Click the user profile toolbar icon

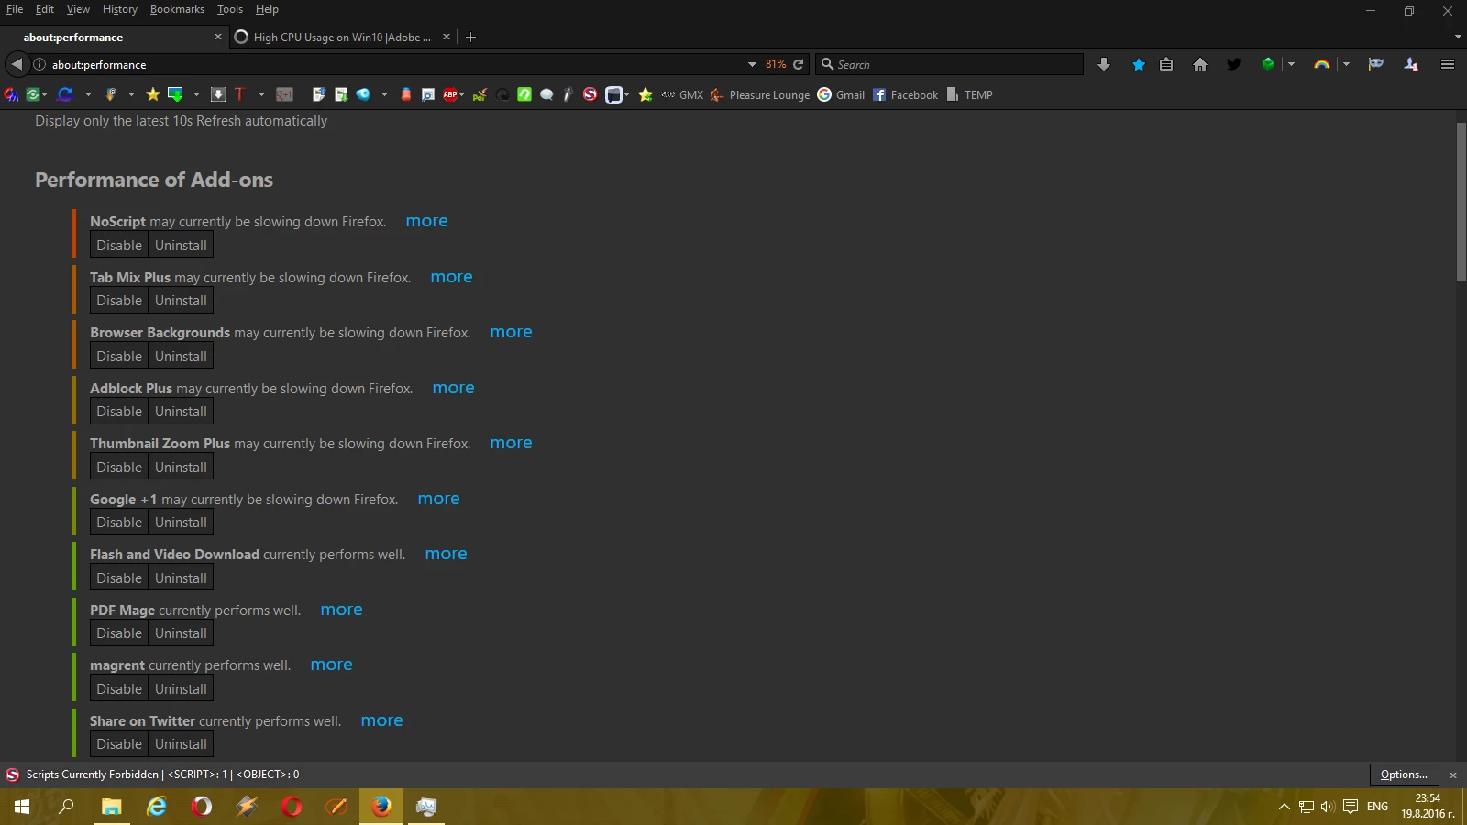[x=1411, y=64]
